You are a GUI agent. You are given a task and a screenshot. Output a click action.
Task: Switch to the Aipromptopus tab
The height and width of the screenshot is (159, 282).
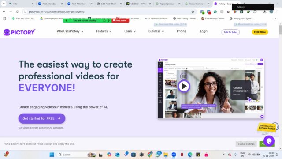click(x=168, y=4)
